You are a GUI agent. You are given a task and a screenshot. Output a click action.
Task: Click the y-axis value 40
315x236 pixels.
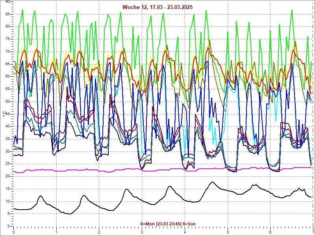pos(7,126)
